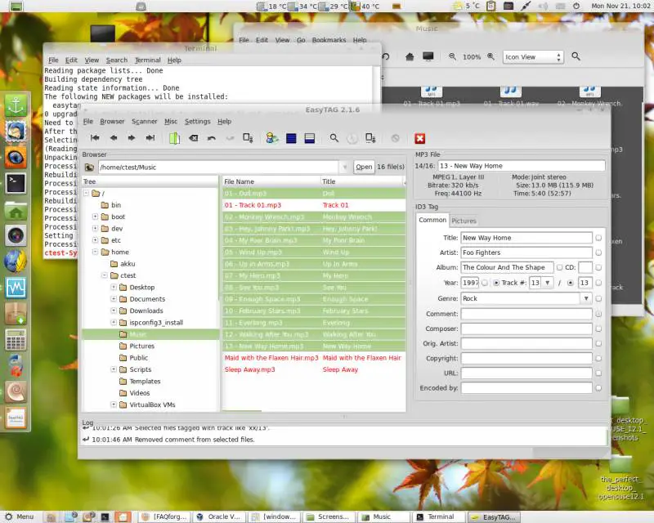Click the Title input field
Screen dimensions: 654x523
(526, 238)
